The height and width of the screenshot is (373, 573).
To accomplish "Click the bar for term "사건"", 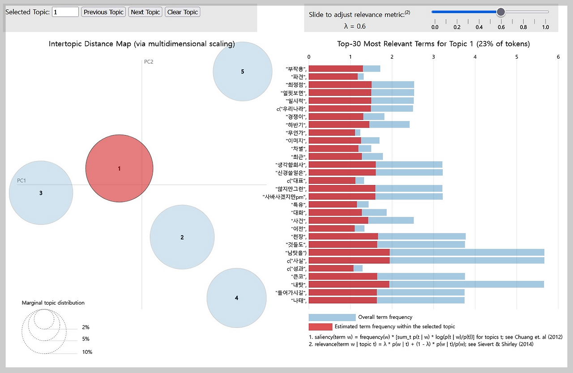I will point(361,220).
